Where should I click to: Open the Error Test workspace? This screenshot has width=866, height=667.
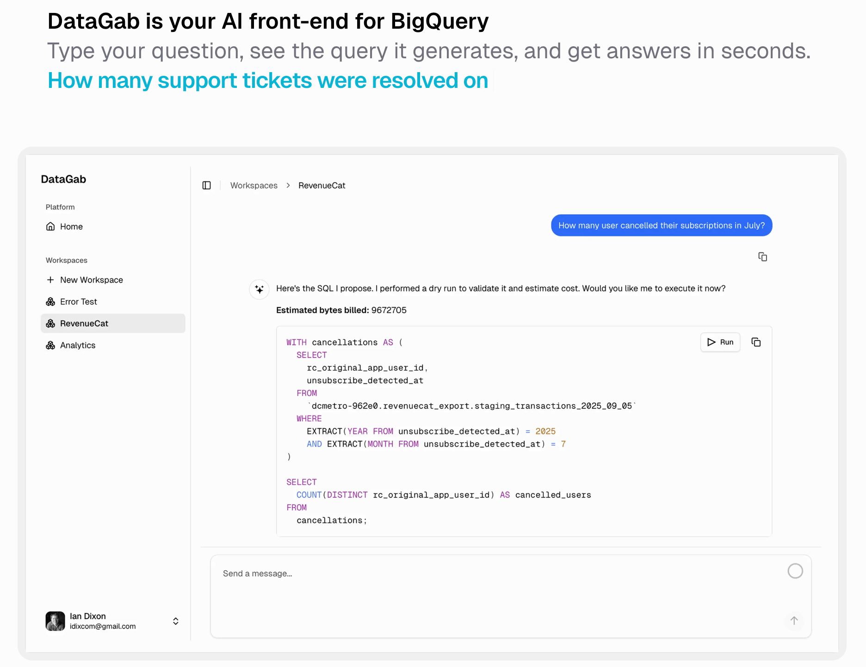point(78,302)
